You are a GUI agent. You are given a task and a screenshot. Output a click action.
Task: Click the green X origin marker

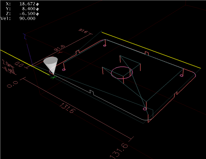coord(53,77)
